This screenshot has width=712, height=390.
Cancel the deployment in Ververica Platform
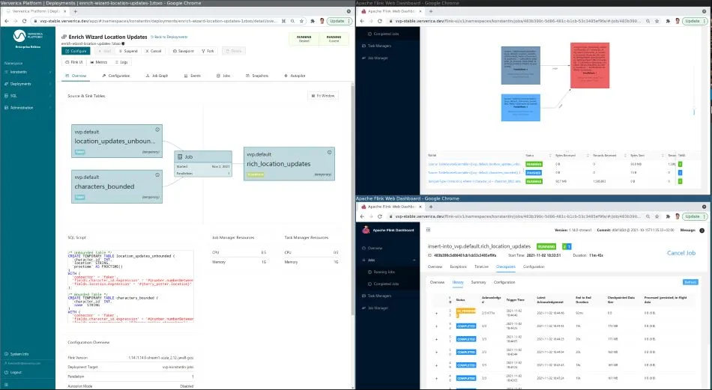[x=153, y=51]
